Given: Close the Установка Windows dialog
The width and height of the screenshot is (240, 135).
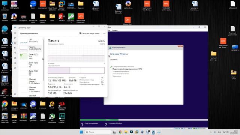Looking at the screenshot, I should (x=180, y=46).
